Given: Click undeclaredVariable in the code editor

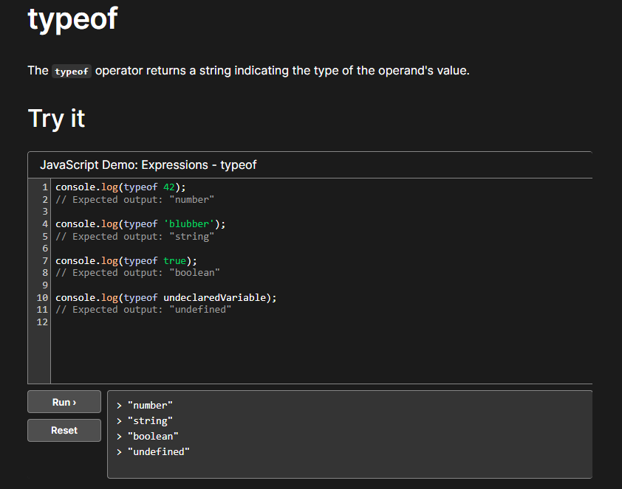Looking at the screenshot, I should (216, 298).
